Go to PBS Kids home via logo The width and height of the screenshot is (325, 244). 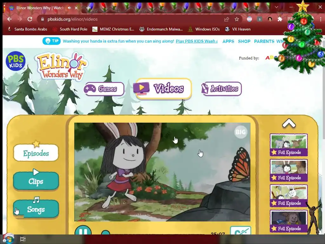(16, 61)
